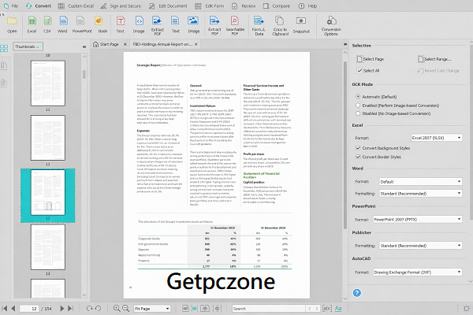Zoom out of the document
Screen dimensions: 473x315
tap(126, 309)
